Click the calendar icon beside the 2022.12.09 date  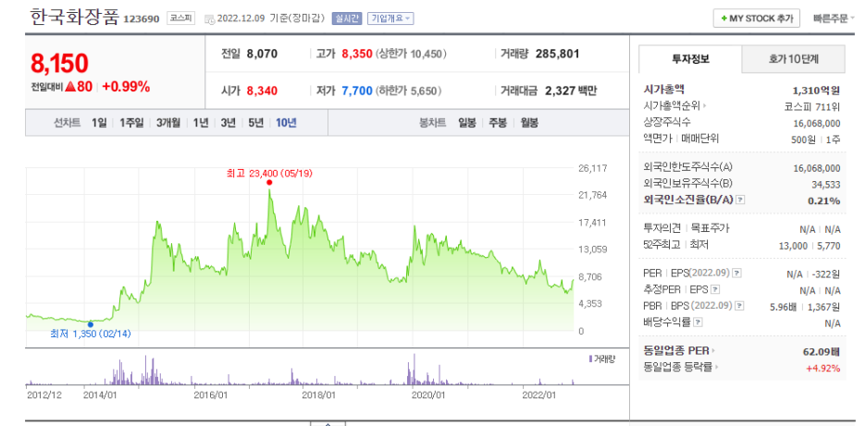209,19
